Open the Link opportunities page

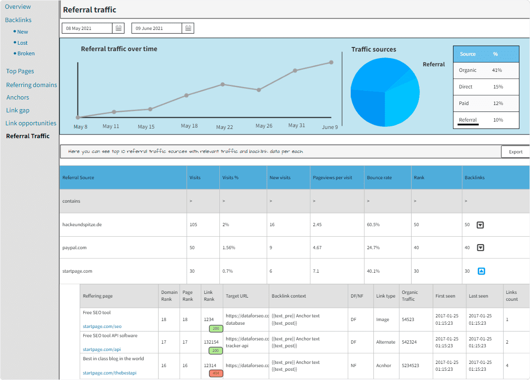(x=31, y=123)
